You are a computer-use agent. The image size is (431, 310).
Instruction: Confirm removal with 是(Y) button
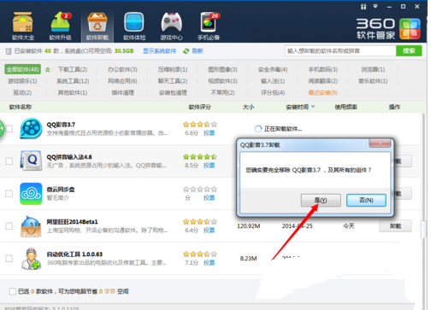[x=321, y=200]
